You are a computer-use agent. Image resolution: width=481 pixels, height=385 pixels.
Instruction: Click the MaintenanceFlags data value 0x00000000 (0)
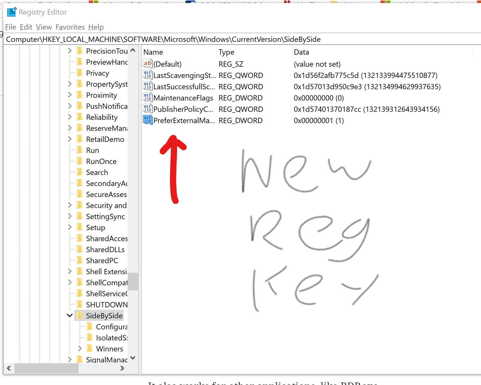[x=319, y=98]
